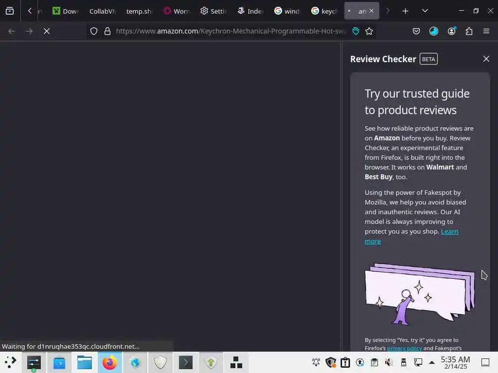Screen dimensions: 498x373
Task: Open the Google 'wind' search tab
Action: [287, 11]
